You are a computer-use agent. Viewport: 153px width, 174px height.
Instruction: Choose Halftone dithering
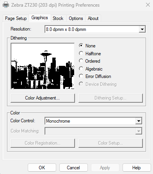pos(90,54)
